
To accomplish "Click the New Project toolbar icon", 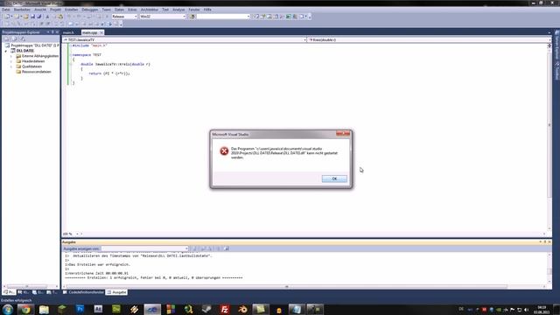I will tap(7, 17).
